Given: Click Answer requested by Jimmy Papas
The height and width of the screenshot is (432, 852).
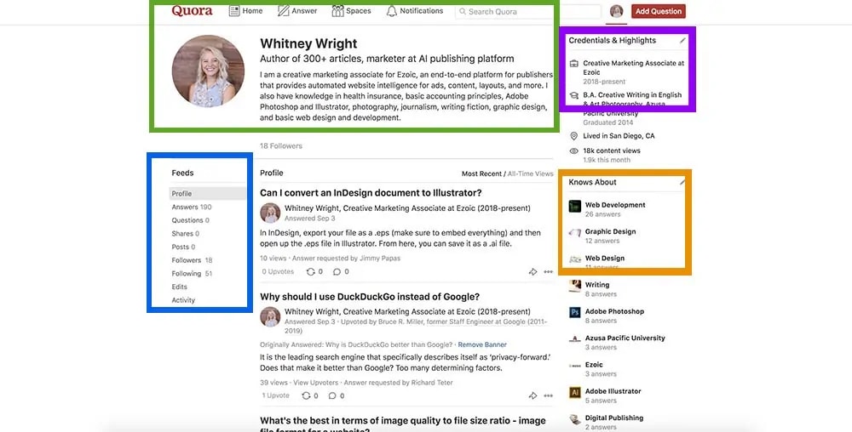Looking at the screenshot, I should pos(348,259).
